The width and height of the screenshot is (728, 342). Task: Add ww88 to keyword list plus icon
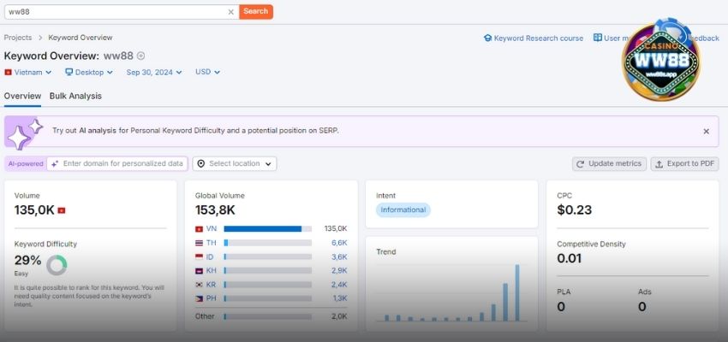(x=140, y=56)
